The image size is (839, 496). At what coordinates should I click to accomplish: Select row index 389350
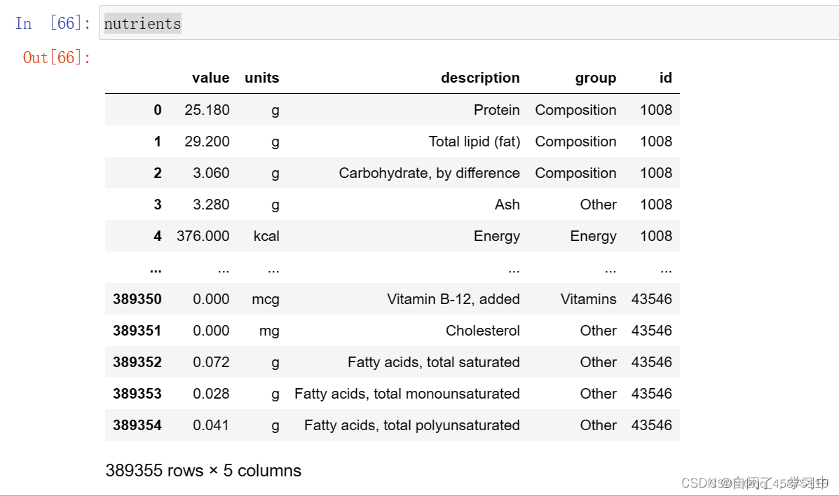(137, 299)
